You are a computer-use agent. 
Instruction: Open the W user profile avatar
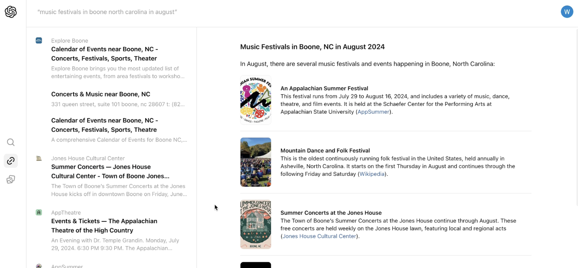pos(567,12)
